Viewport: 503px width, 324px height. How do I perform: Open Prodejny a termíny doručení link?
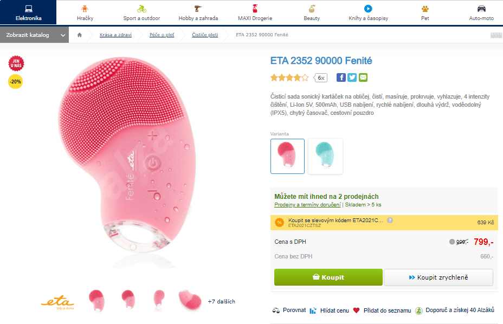coord(307,205)
